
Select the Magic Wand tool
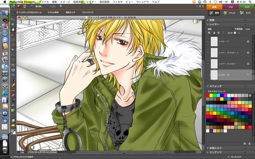click(x=13, y=50)
